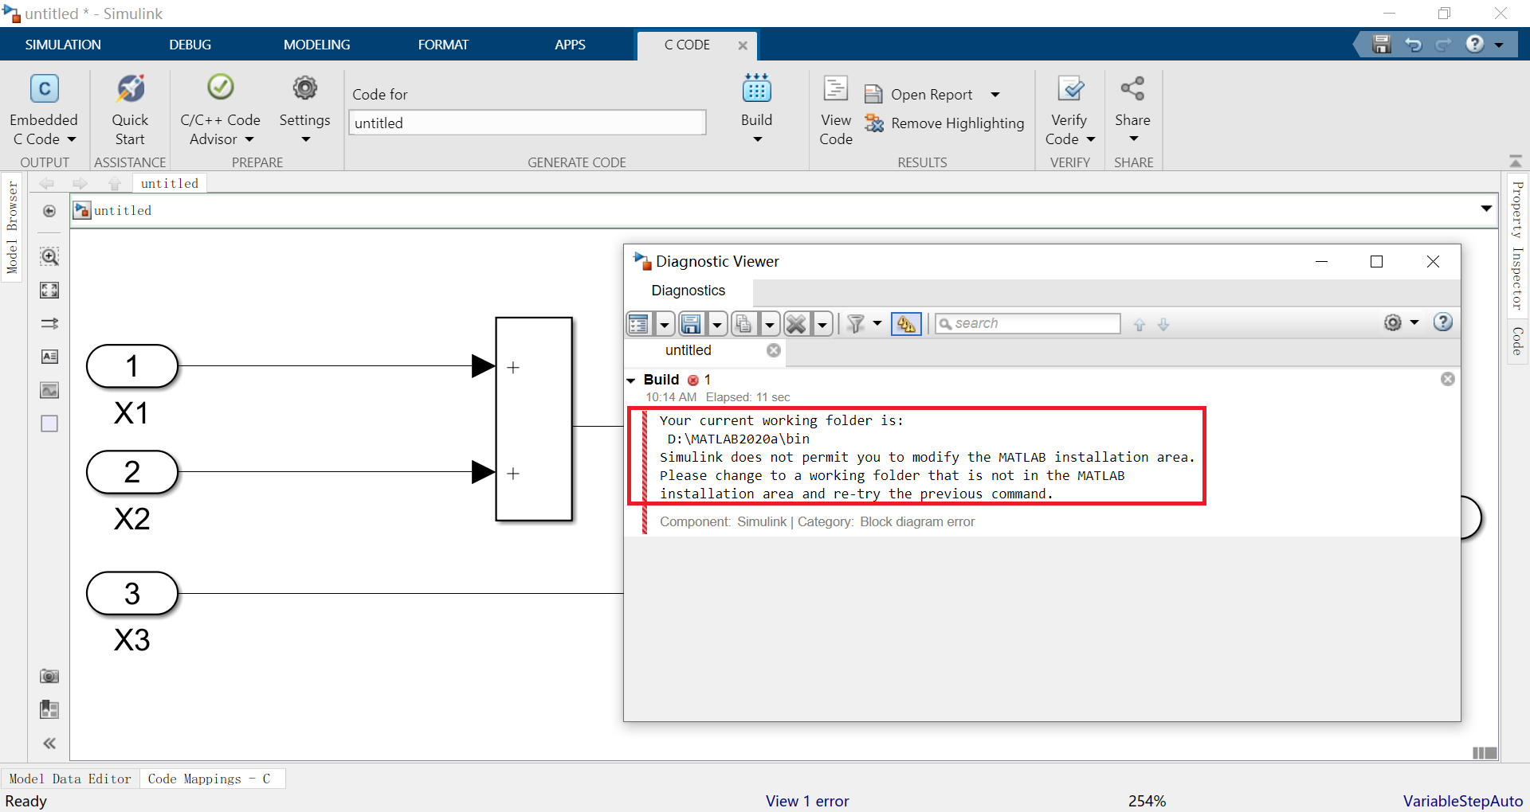Click the Diagnostic Viewer search box
This screenshot has width=1530, height=812.
point(1028,323)
